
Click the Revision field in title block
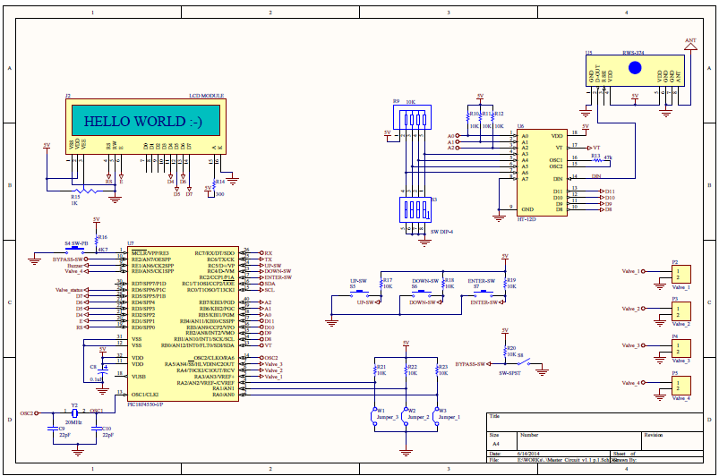click(672, 441)
